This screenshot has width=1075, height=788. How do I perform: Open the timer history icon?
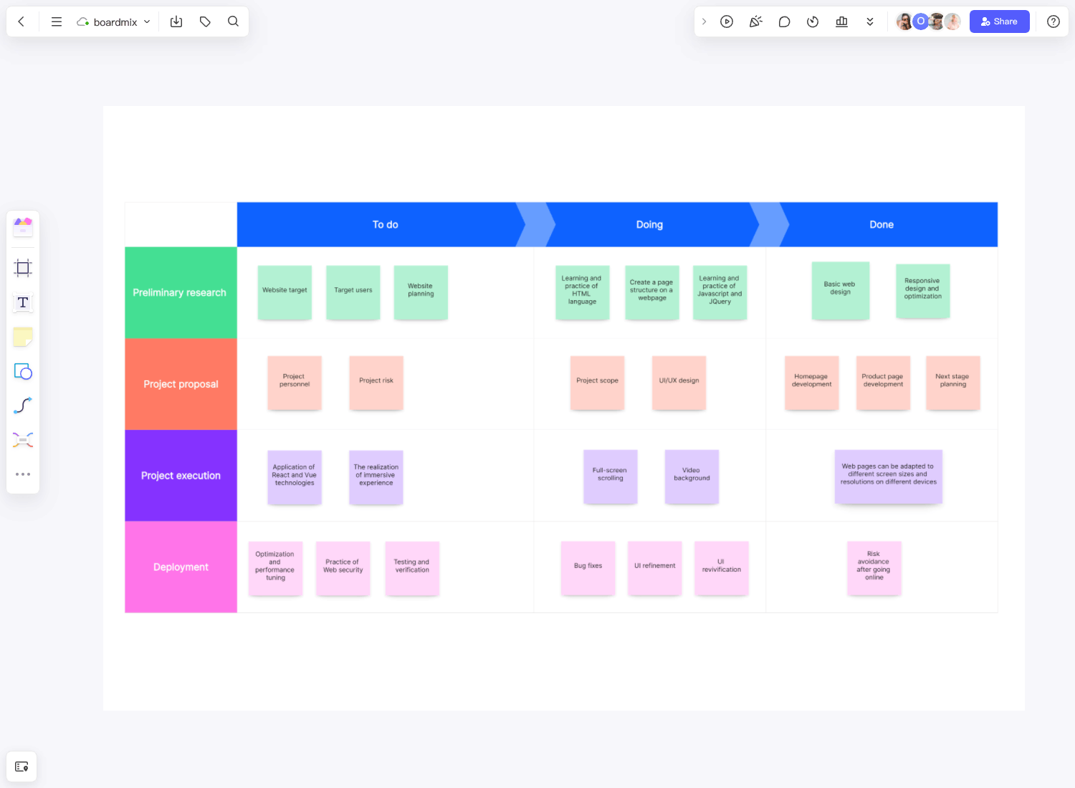click(x=813, y=21)
